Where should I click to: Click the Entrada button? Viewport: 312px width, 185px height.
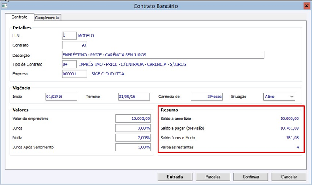[175, 177]
